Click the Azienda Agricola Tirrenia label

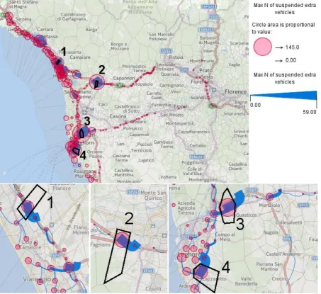(186, 208)
